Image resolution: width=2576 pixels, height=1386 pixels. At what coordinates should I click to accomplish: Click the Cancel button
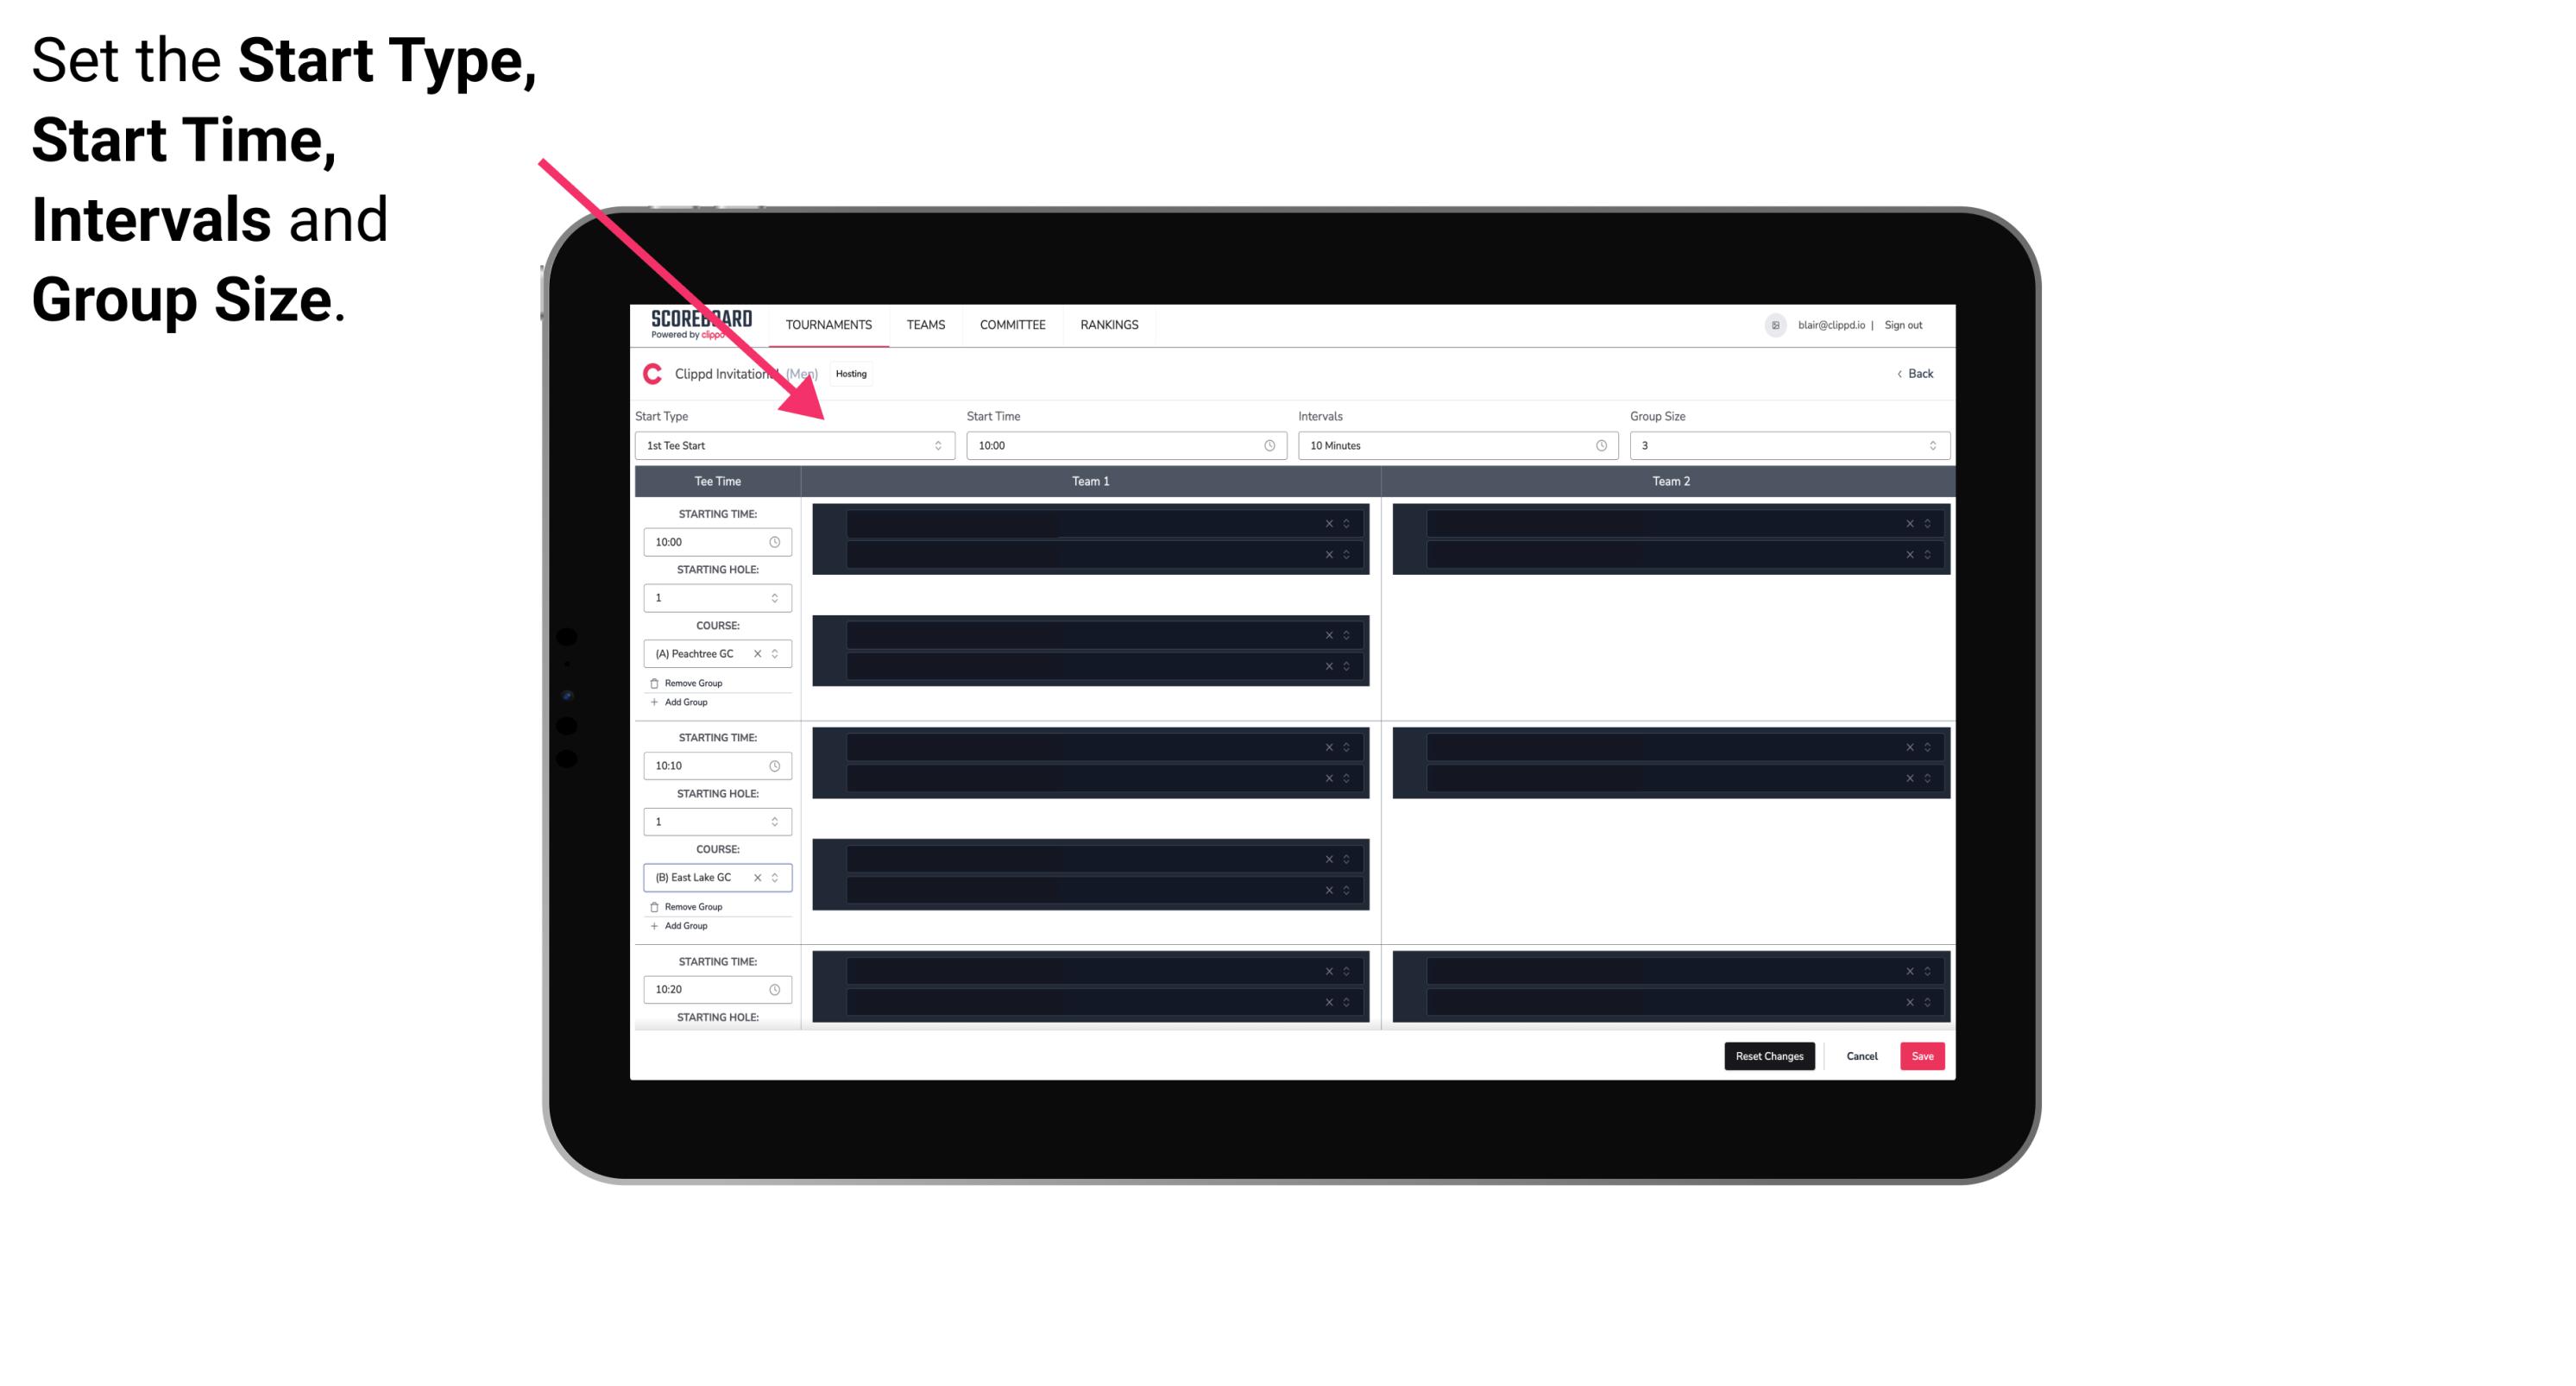point(1860,1055)
